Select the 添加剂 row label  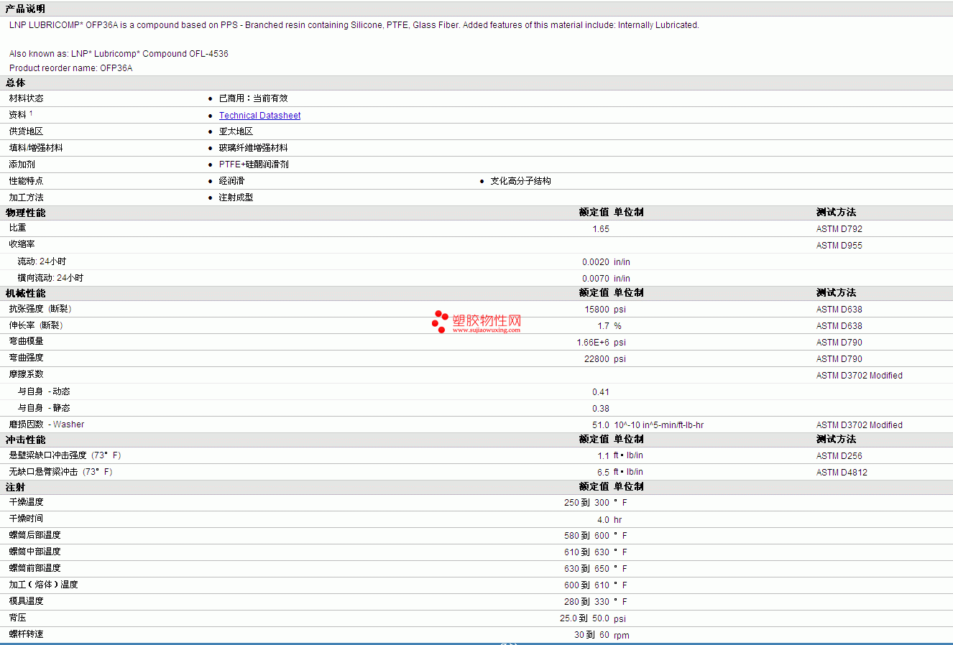point(22,164)
